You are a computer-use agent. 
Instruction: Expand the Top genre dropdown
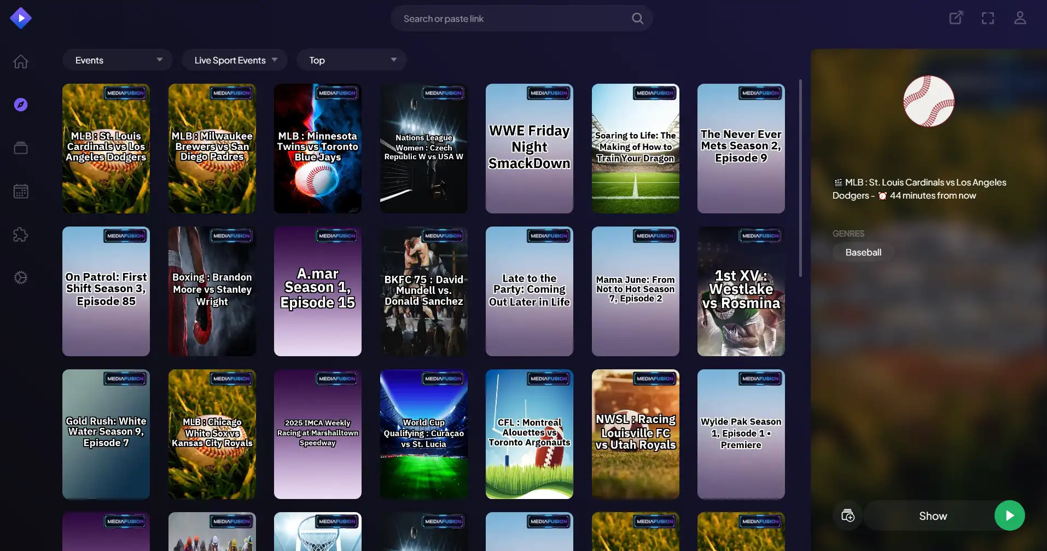pos(352,60)
